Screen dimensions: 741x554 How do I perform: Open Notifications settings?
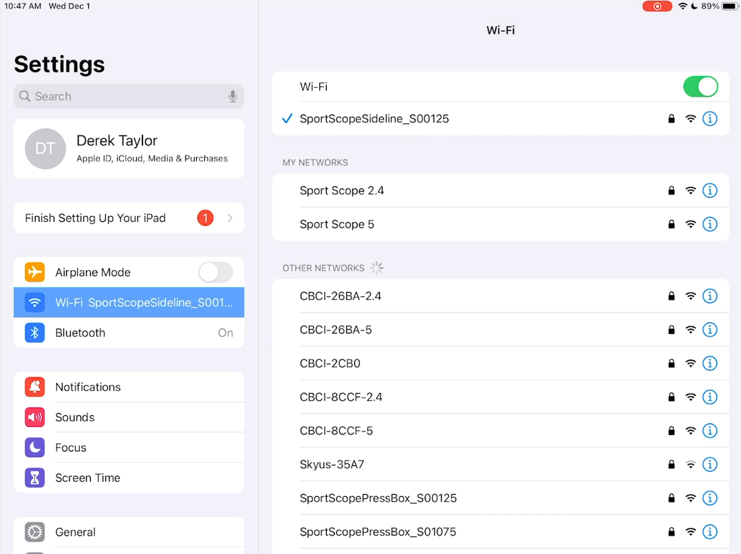click(x=129, y=387)
